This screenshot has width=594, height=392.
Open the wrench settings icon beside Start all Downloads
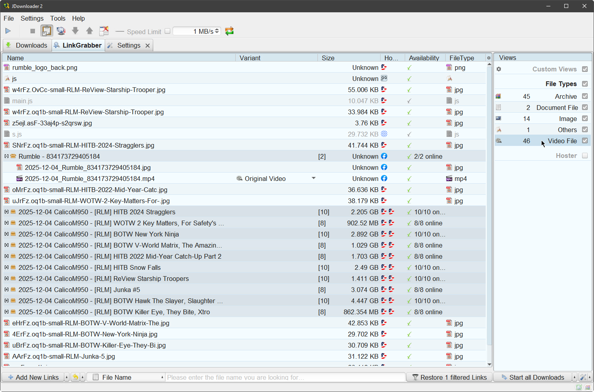click(x=583, y=377)
